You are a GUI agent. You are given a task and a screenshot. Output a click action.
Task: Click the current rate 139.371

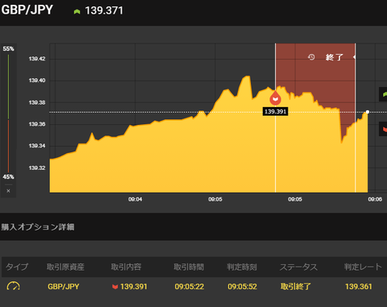(x=104, y=10)
